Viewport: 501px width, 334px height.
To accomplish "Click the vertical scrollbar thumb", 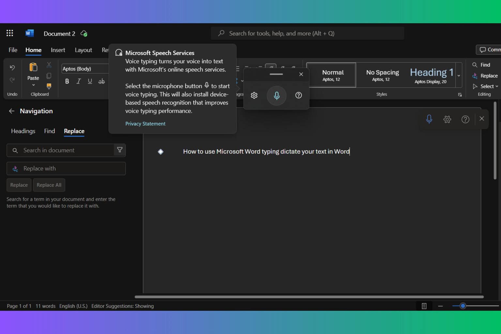I will [x=495, y=141].
